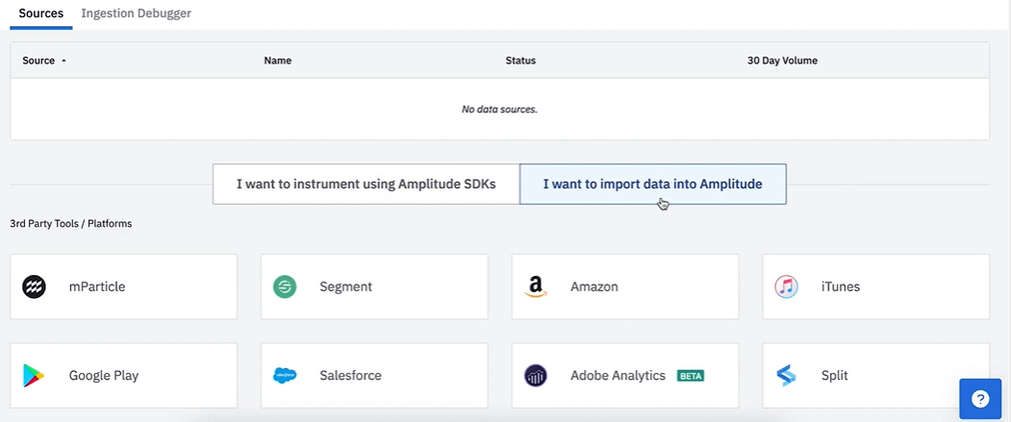The height and width of the screenshot is (422, 1011).
Task: Click the iTunes music note icon
Action: pos(786,286)
